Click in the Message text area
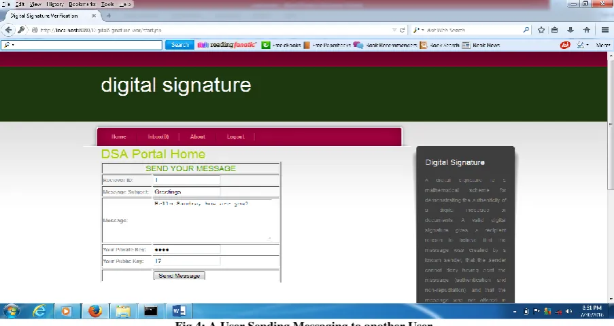Viewport: 614px width, 326px height. click(x=212, y=220)
